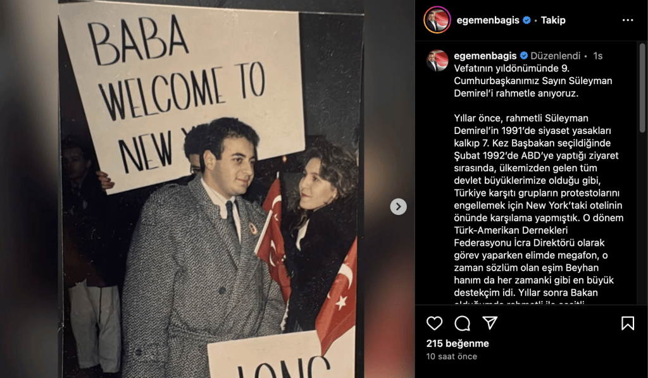Click the egemenbagis username in the caption
Viewport: 648px width, 378px height.
485,56
